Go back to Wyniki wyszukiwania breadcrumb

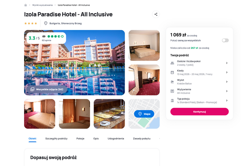(x=42, y=5)
